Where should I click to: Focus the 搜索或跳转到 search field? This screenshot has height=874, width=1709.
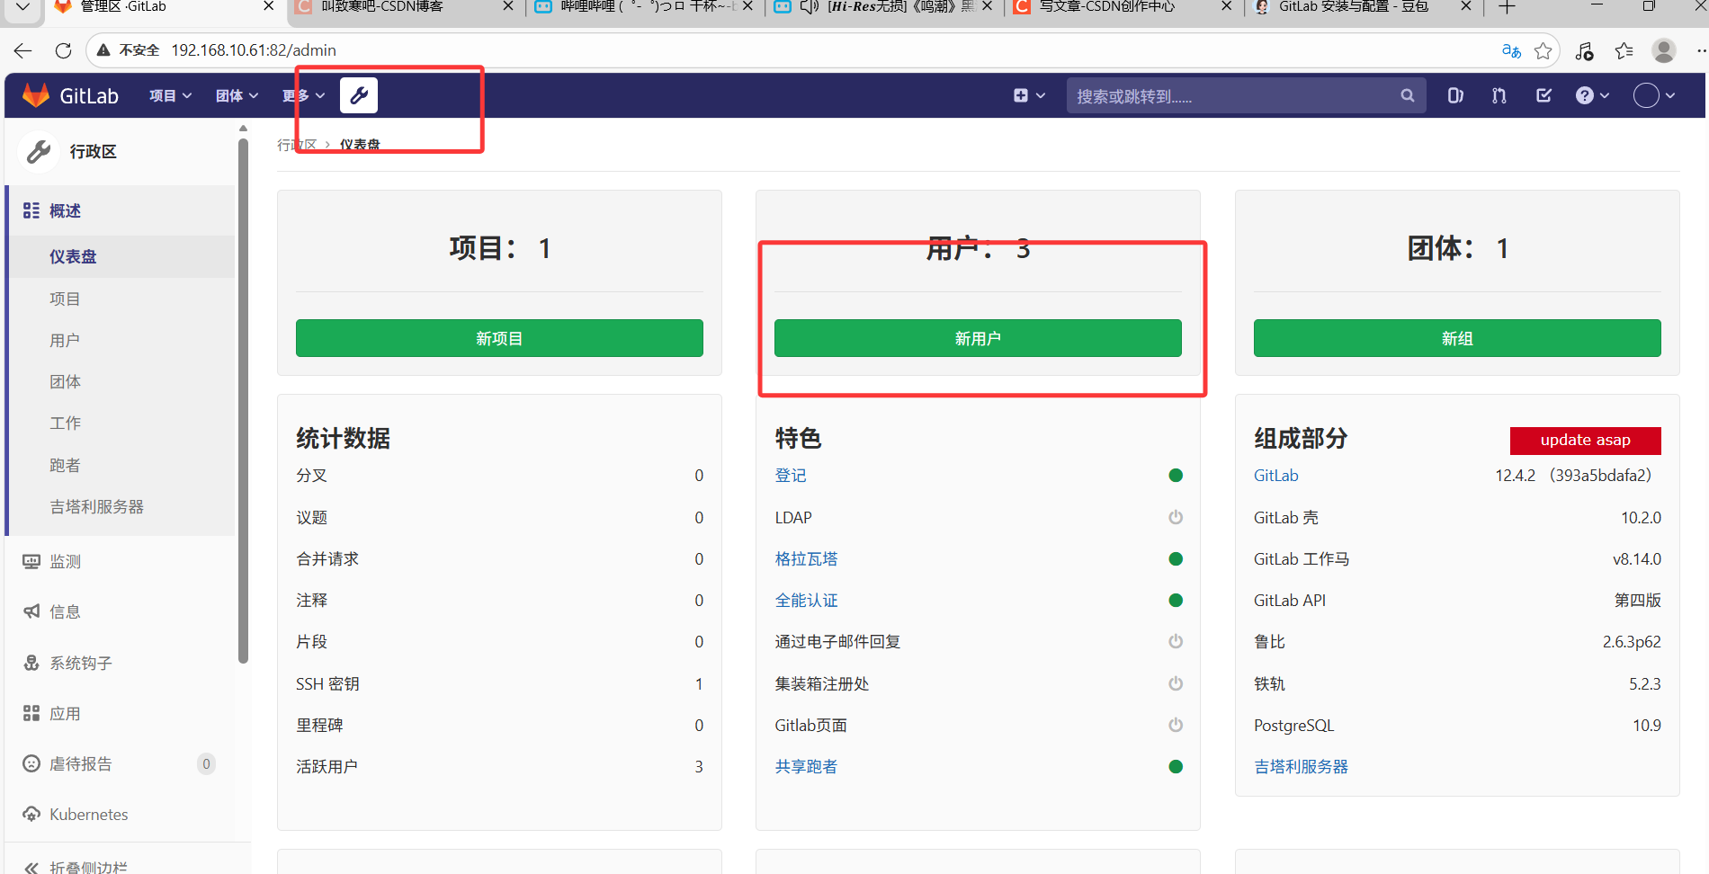[x=1246, y=95]
